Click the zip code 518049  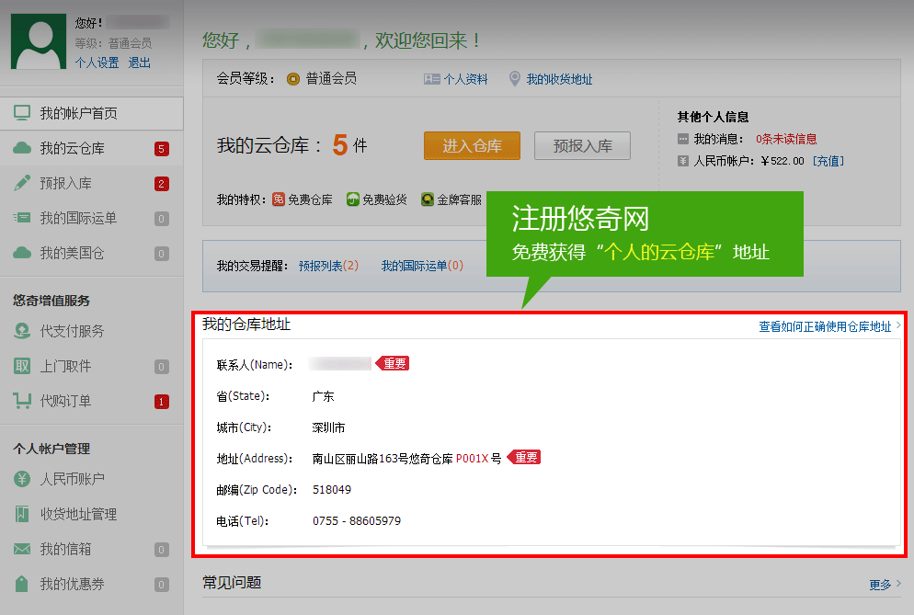tap(332, 490)
